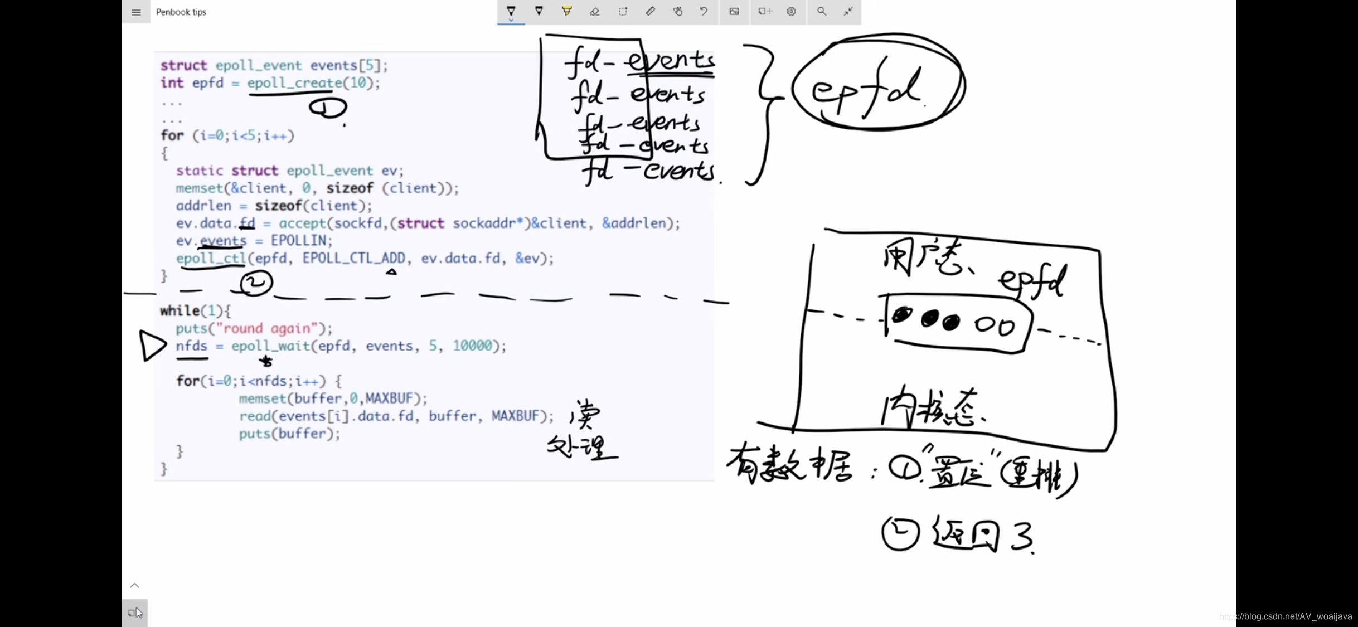Open the settings gear

791,11
